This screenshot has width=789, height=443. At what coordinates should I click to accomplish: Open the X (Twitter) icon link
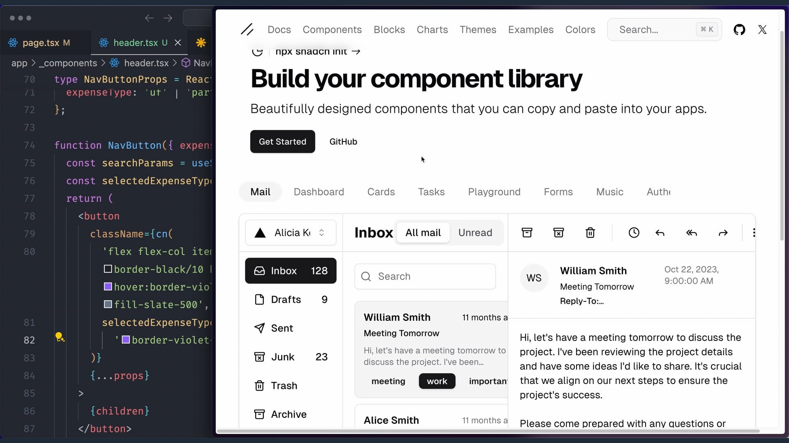762,30
